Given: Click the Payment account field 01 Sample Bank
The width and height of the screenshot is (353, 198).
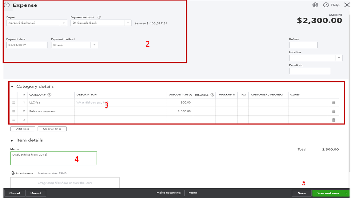Looking at the screenshot, I should [98, 23].
